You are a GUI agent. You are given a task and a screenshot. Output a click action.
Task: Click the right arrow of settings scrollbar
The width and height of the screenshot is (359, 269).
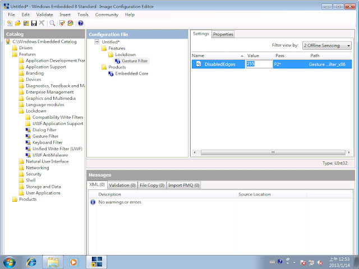point(349,152)
